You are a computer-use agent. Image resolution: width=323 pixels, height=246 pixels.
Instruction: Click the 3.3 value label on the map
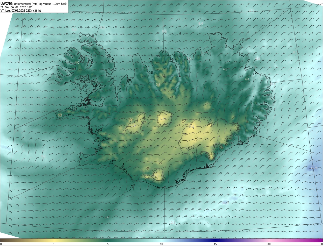[x=60, y=115]
